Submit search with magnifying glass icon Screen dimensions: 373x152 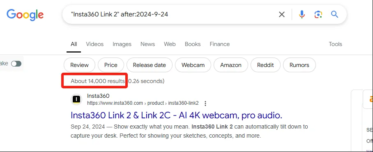point(334,14)
